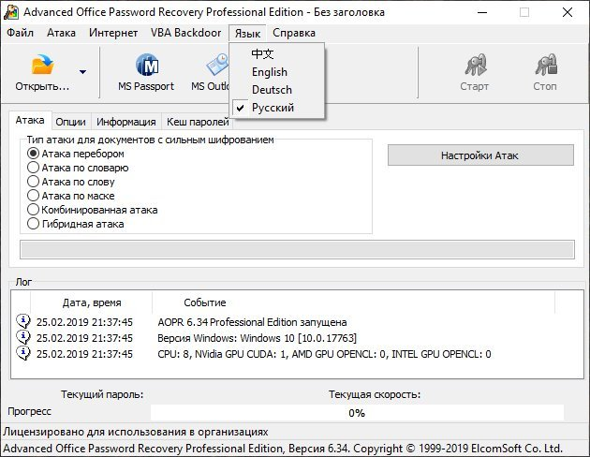Open the VBA Backdoor menu
The image size is (590, 457).
pos(184,33)
